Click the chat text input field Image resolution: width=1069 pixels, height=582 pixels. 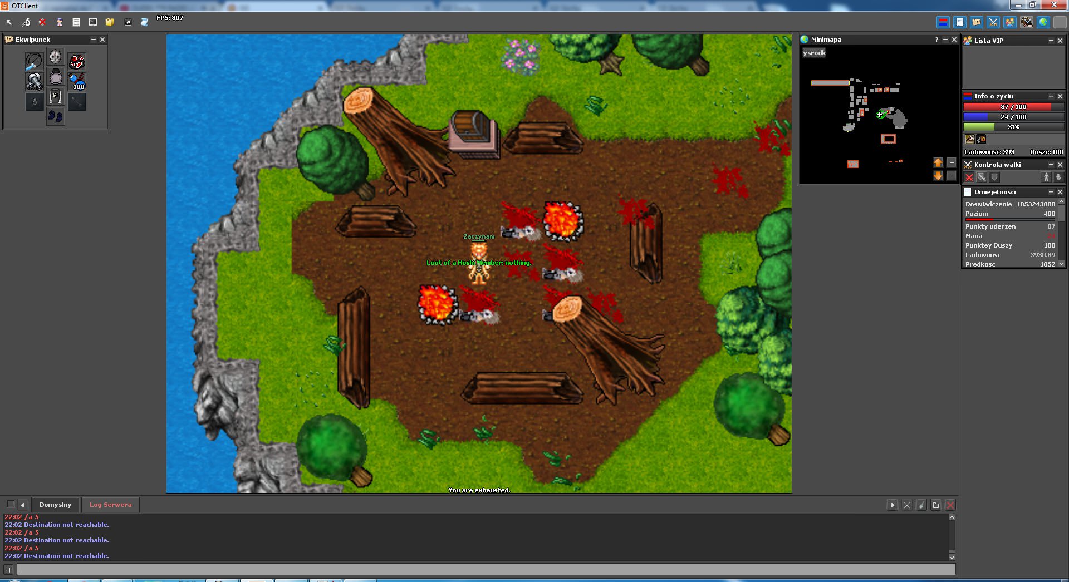point(486,569)
